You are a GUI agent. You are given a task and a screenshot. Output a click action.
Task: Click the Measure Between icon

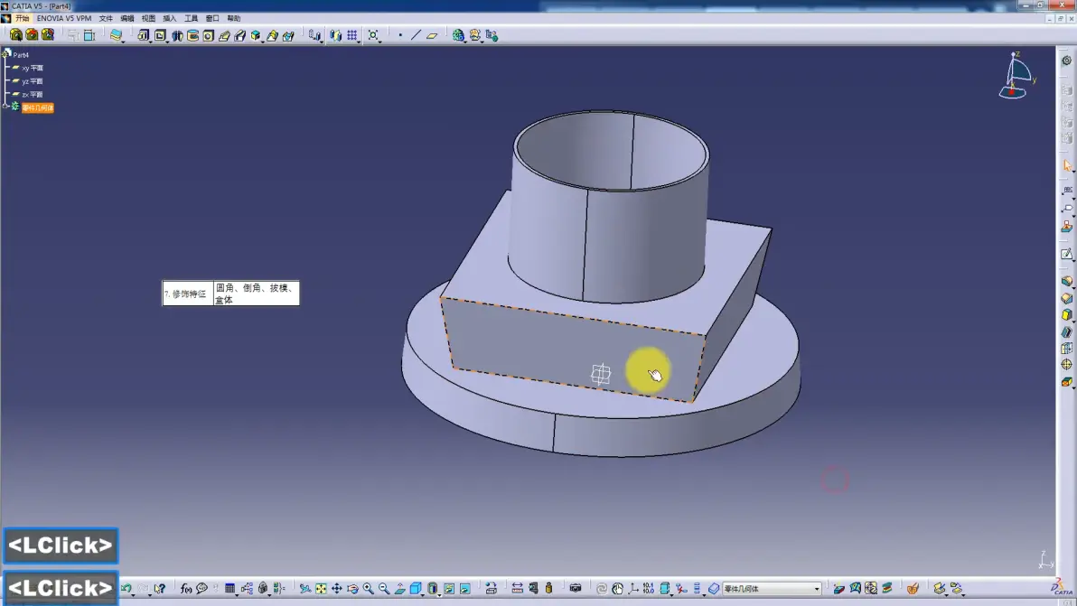(517, 588)
